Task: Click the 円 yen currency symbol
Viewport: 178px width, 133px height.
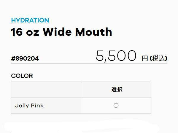Action: point(145,58)
